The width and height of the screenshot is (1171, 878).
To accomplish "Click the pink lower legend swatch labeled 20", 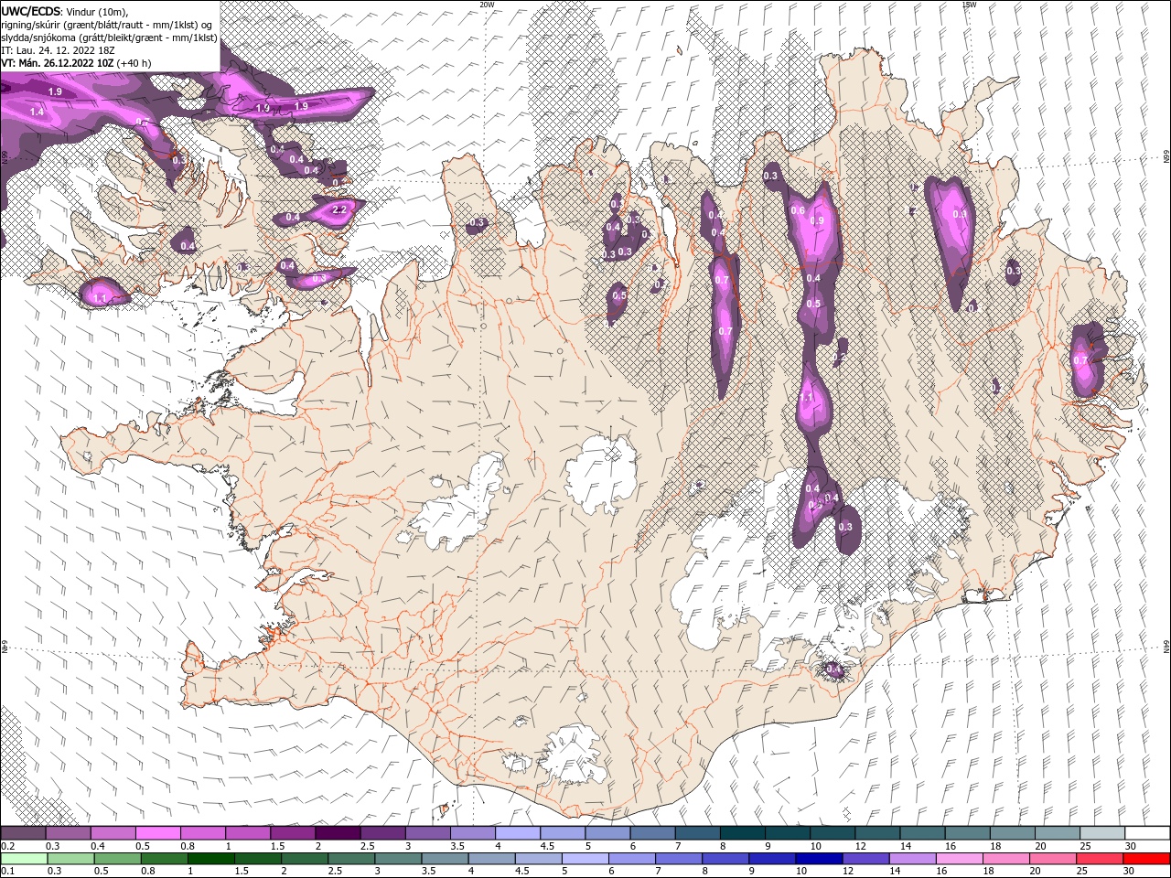I will pyautogui.click(x=1054, y=859).
